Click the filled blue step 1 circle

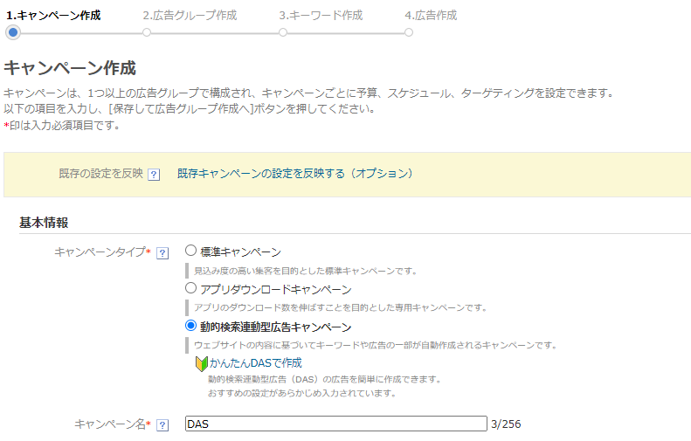click(x=12, y=32)
